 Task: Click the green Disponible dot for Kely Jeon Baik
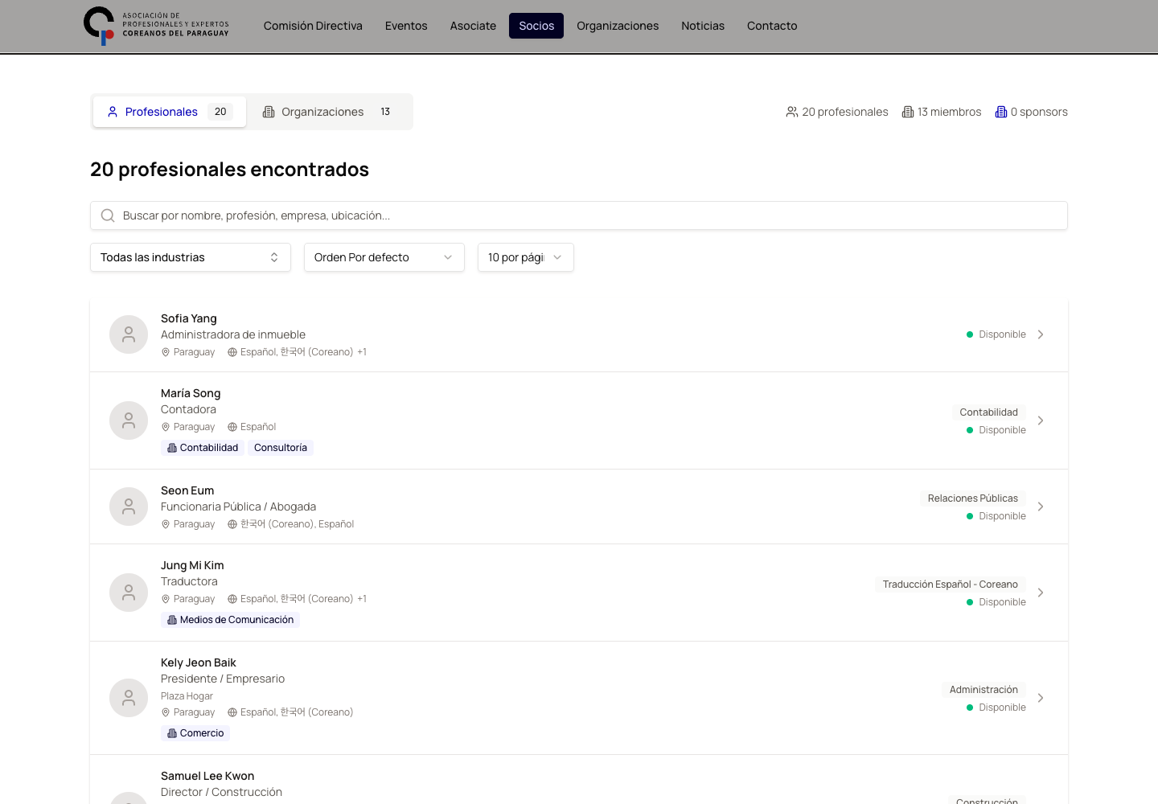coord(970,708)
